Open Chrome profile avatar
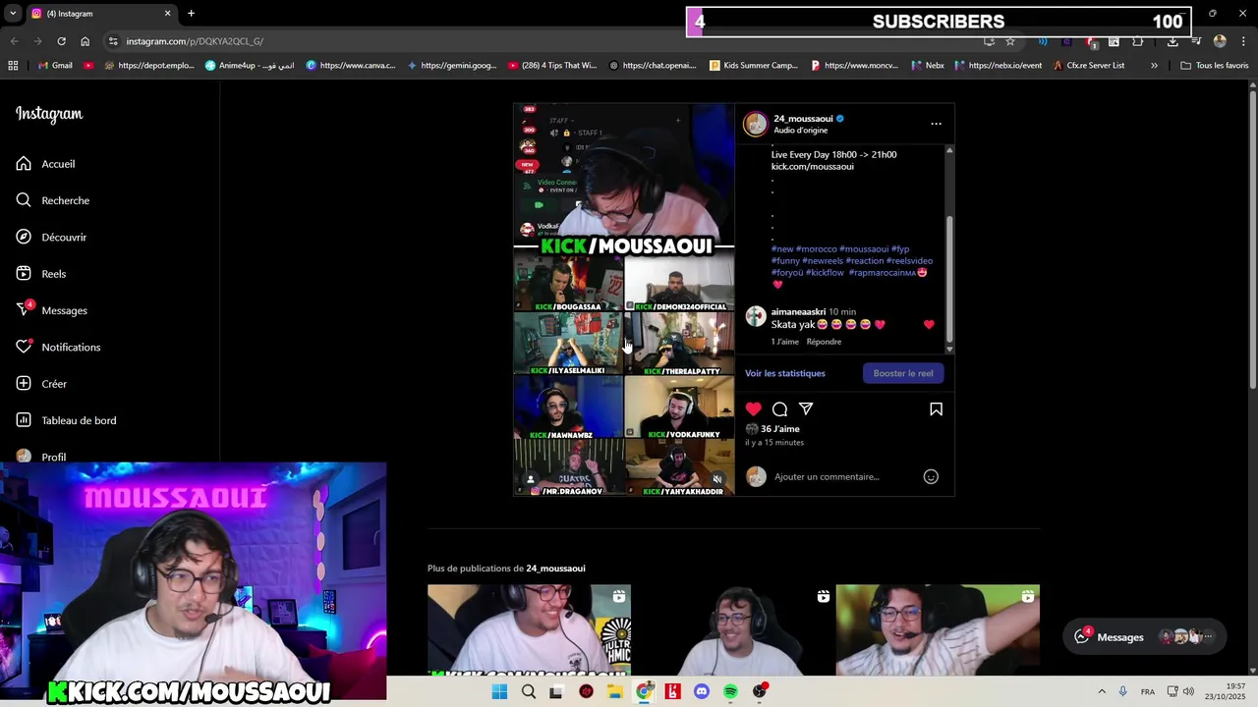The image size is (1258, 707). click(x=1220, y=41)
